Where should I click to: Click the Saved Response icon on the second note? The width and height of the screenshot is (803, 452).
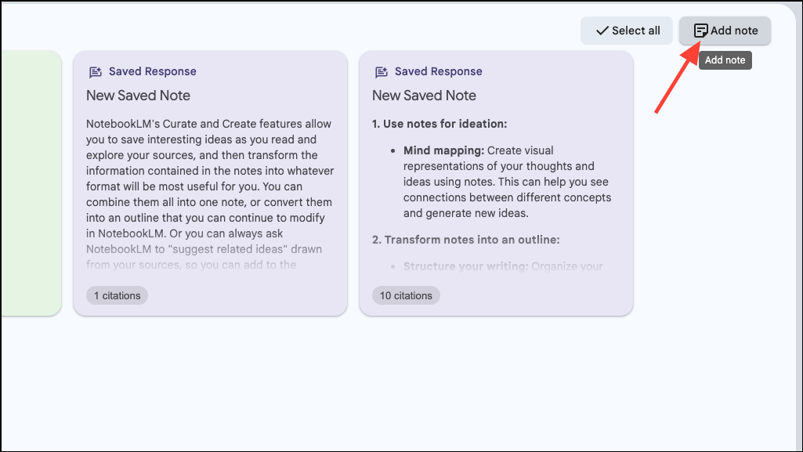coord(381,71)
